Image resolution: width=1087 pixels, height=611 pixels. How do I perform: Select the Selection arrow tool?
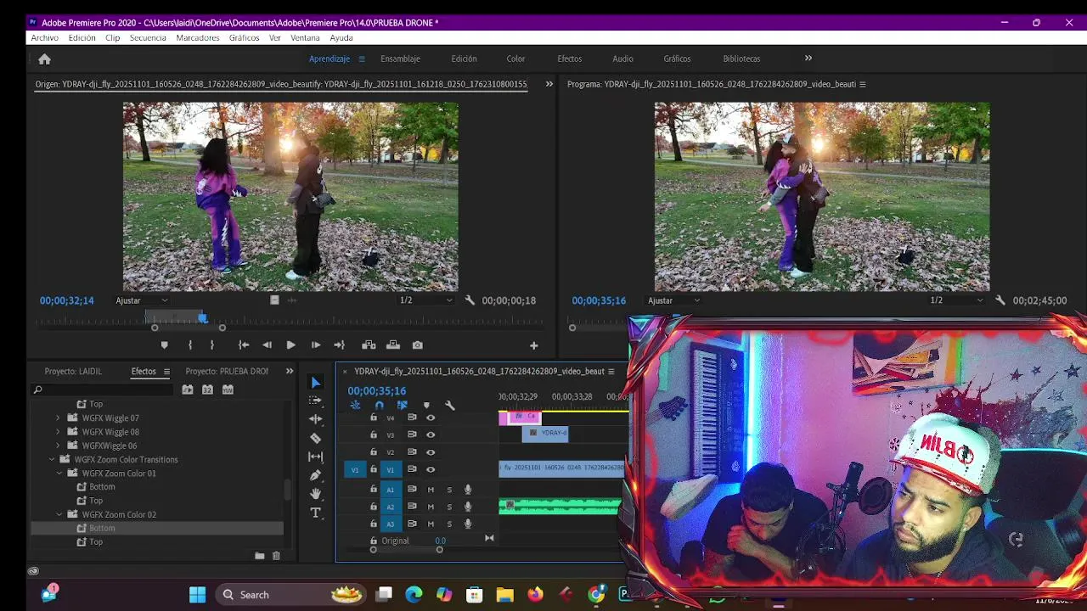[x=316, y=383]
